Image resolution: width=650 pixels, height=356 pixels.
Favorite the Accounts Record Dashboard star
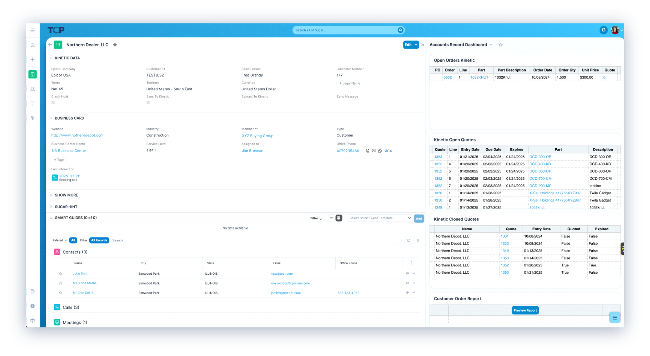click(x=501, y=45)
